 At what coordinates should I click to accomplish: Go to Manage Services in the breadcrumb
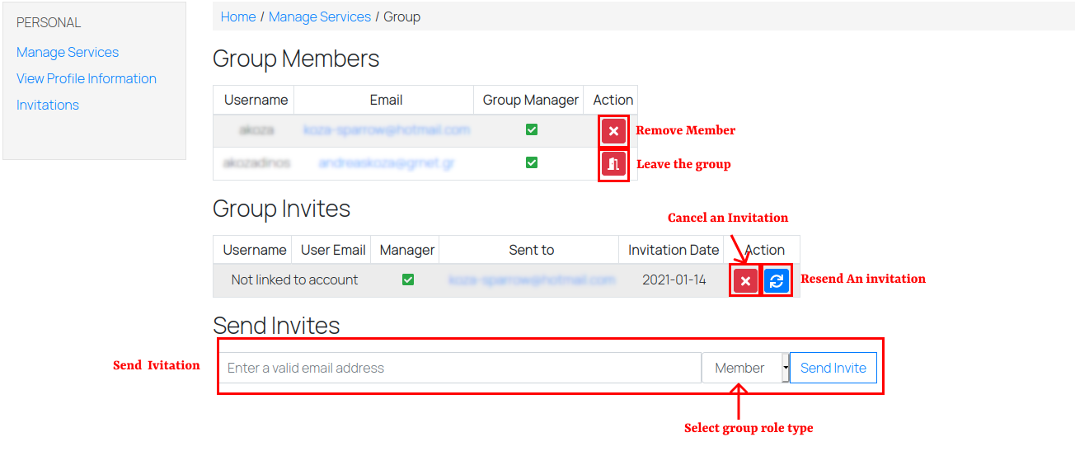[x=320, y=16]
